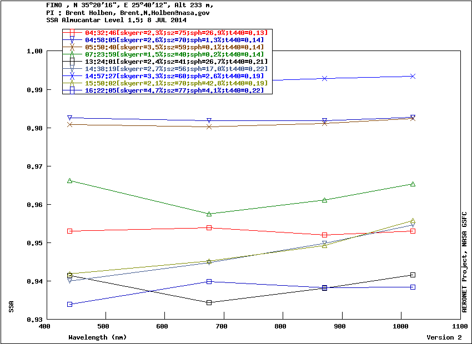472x344 pixels.
Task: Click the blue X marker at 1020 nm
Action: pyautogui.click(x=413, y=76)
